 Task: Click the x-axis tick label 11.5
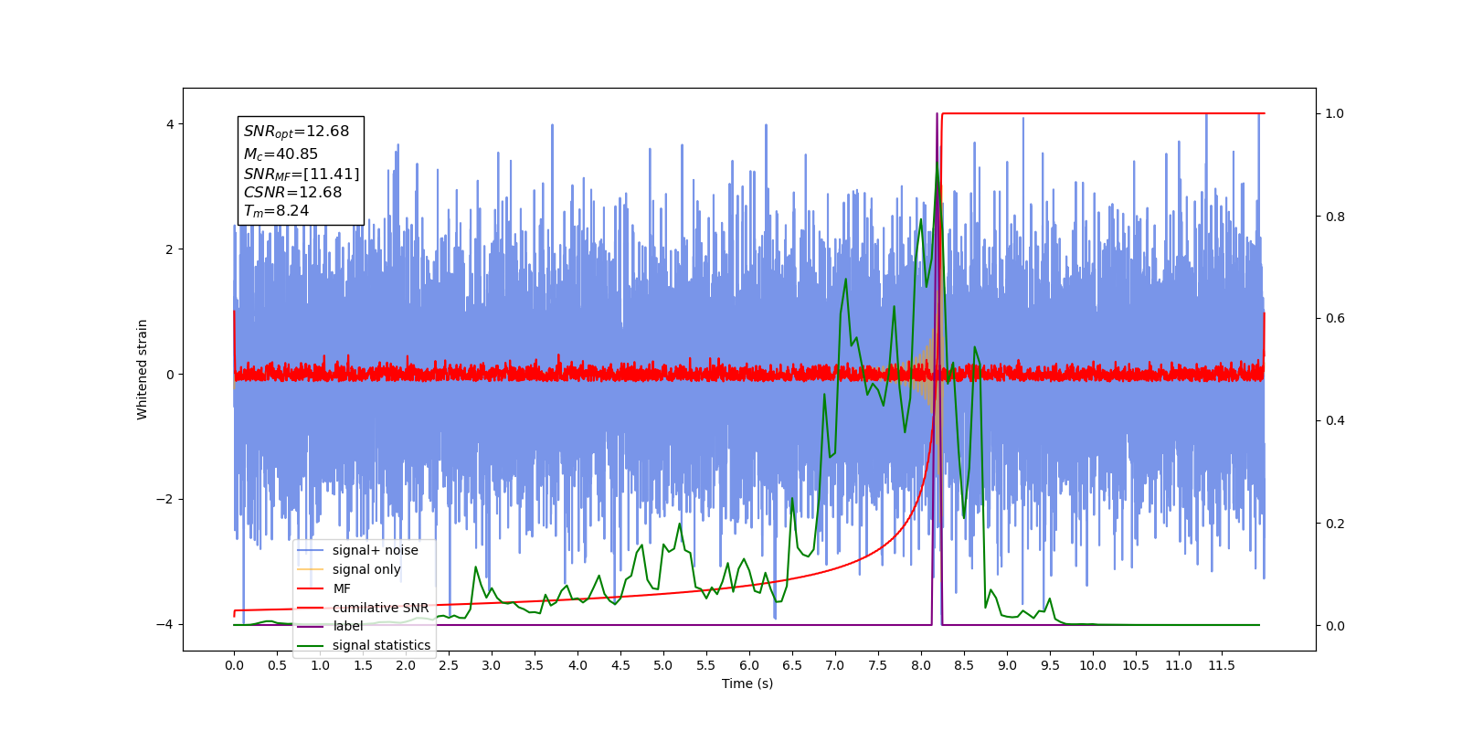1222,665
